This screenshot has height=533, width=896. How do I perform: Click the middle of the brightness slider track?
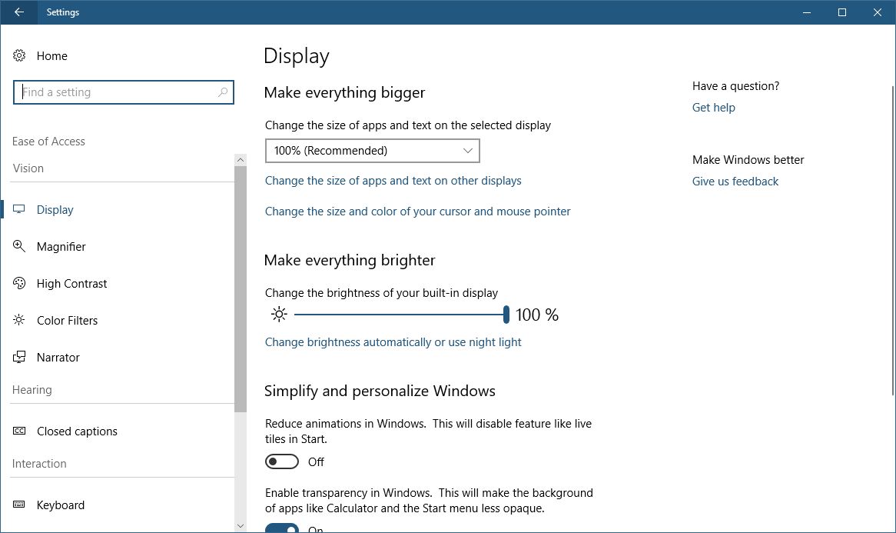[x=400, y=314]
